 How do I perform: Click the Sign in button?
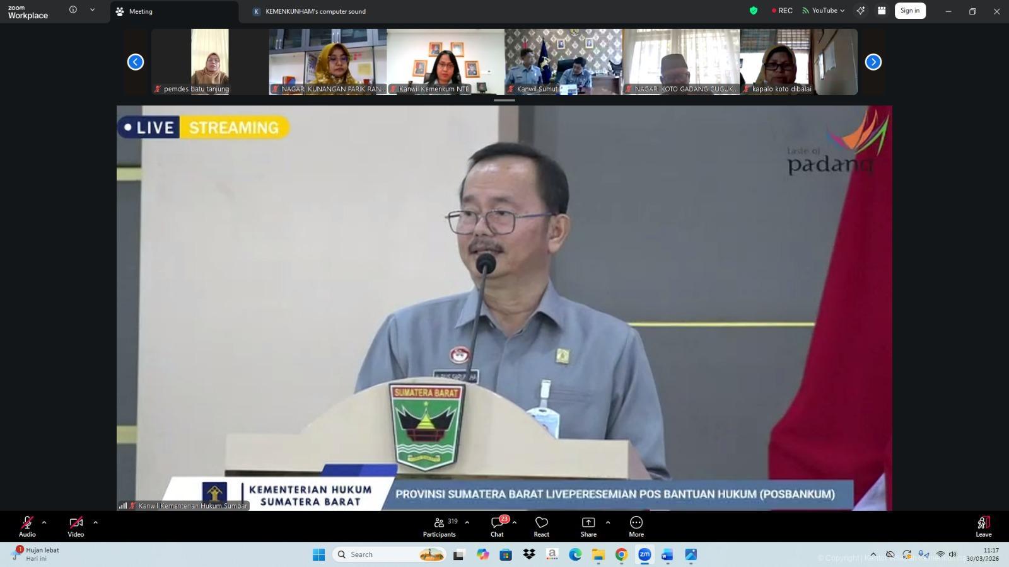click(909, 11)
